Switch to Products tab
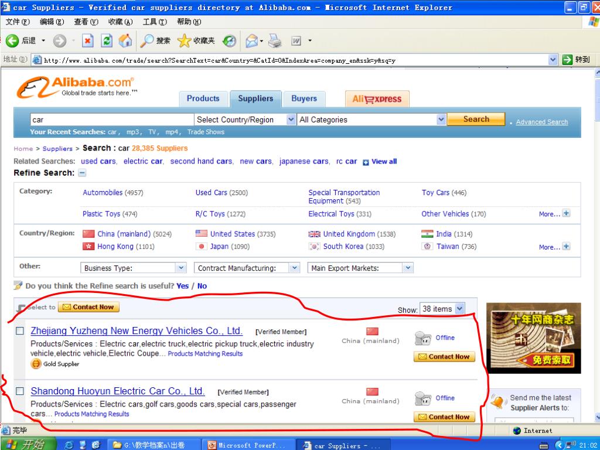This screenshot has height=450, width=600. (x=203, y=98)
